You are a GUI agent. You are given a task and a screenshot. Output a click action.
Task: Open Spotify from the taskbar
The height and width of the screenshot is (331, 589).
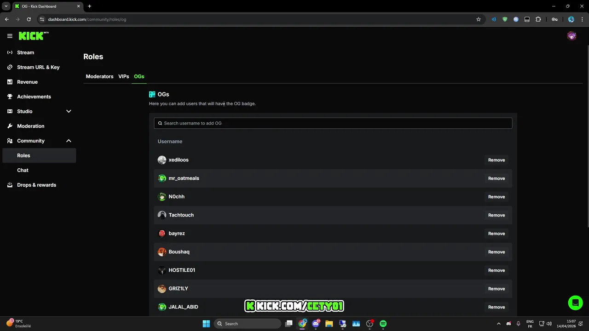click(x=383, y=324)
